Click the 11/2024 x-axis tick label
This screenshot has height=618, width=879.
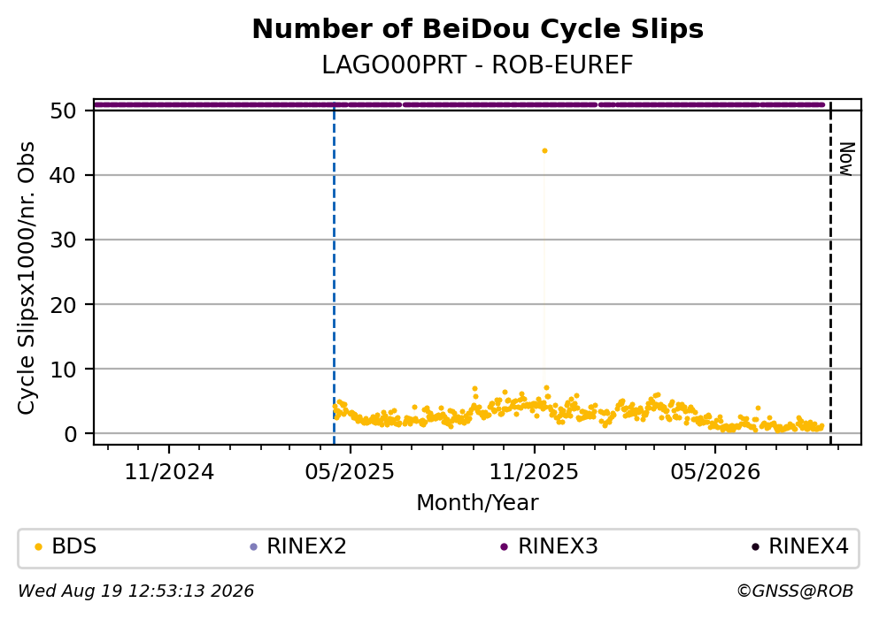pos(169,472)
